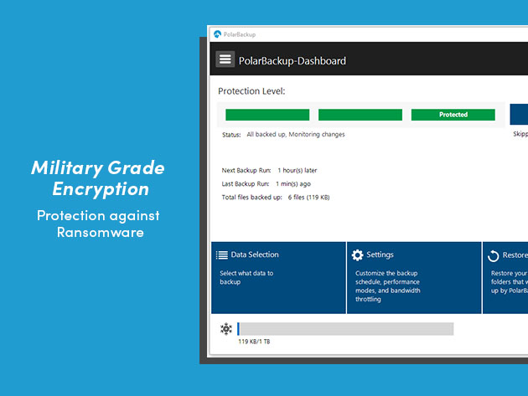Click the Data Selection list icon
Viewport: 528px width, 396px height.
click(222, 255)
